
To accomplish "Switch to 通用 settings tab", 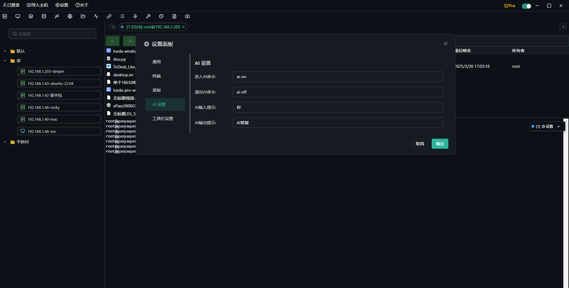I will [157, 62].
